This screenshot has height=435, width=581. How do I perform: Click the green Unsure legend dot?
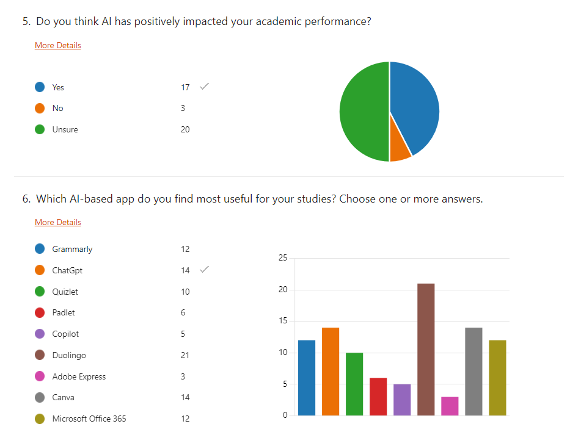[40, 129]
